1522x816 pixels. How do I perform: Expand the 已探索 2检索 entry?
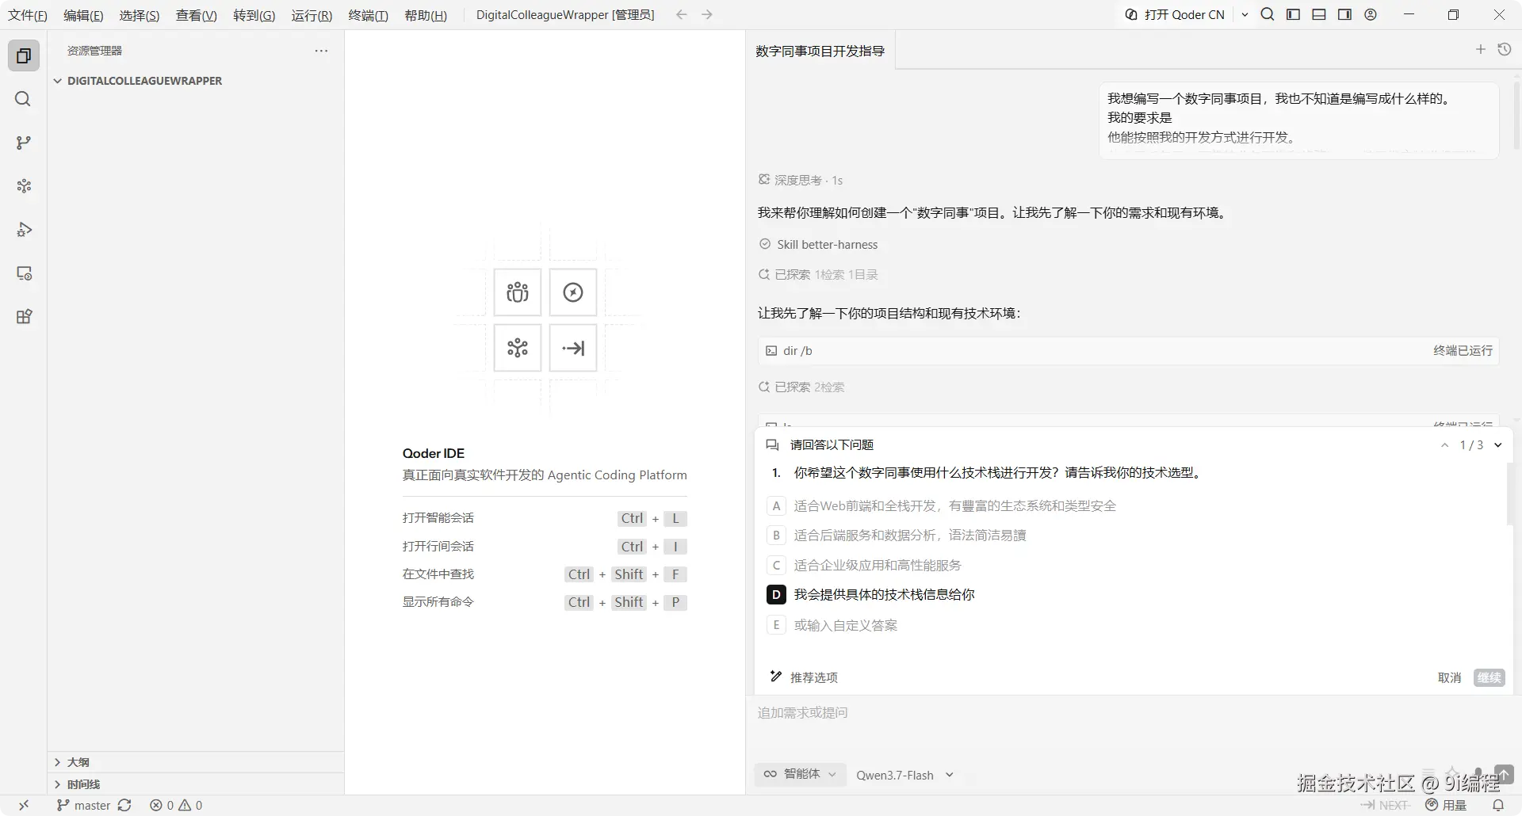(x=801, y=387)
